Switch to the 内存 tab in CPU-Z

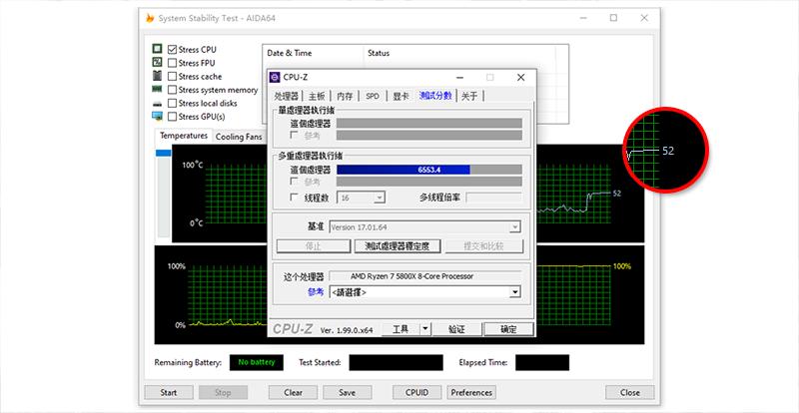pyautogui.click(x=345, y=96)
